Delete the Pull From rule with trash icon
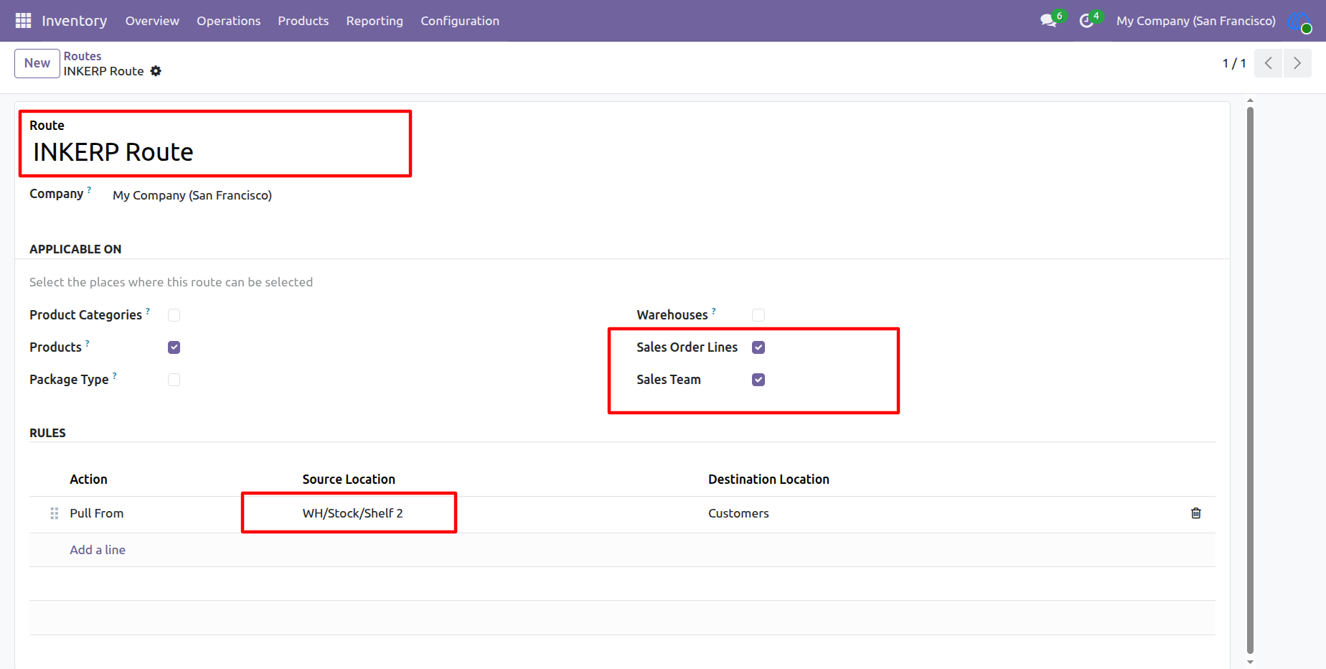1326x669 pixels. tap(1196, 513)
